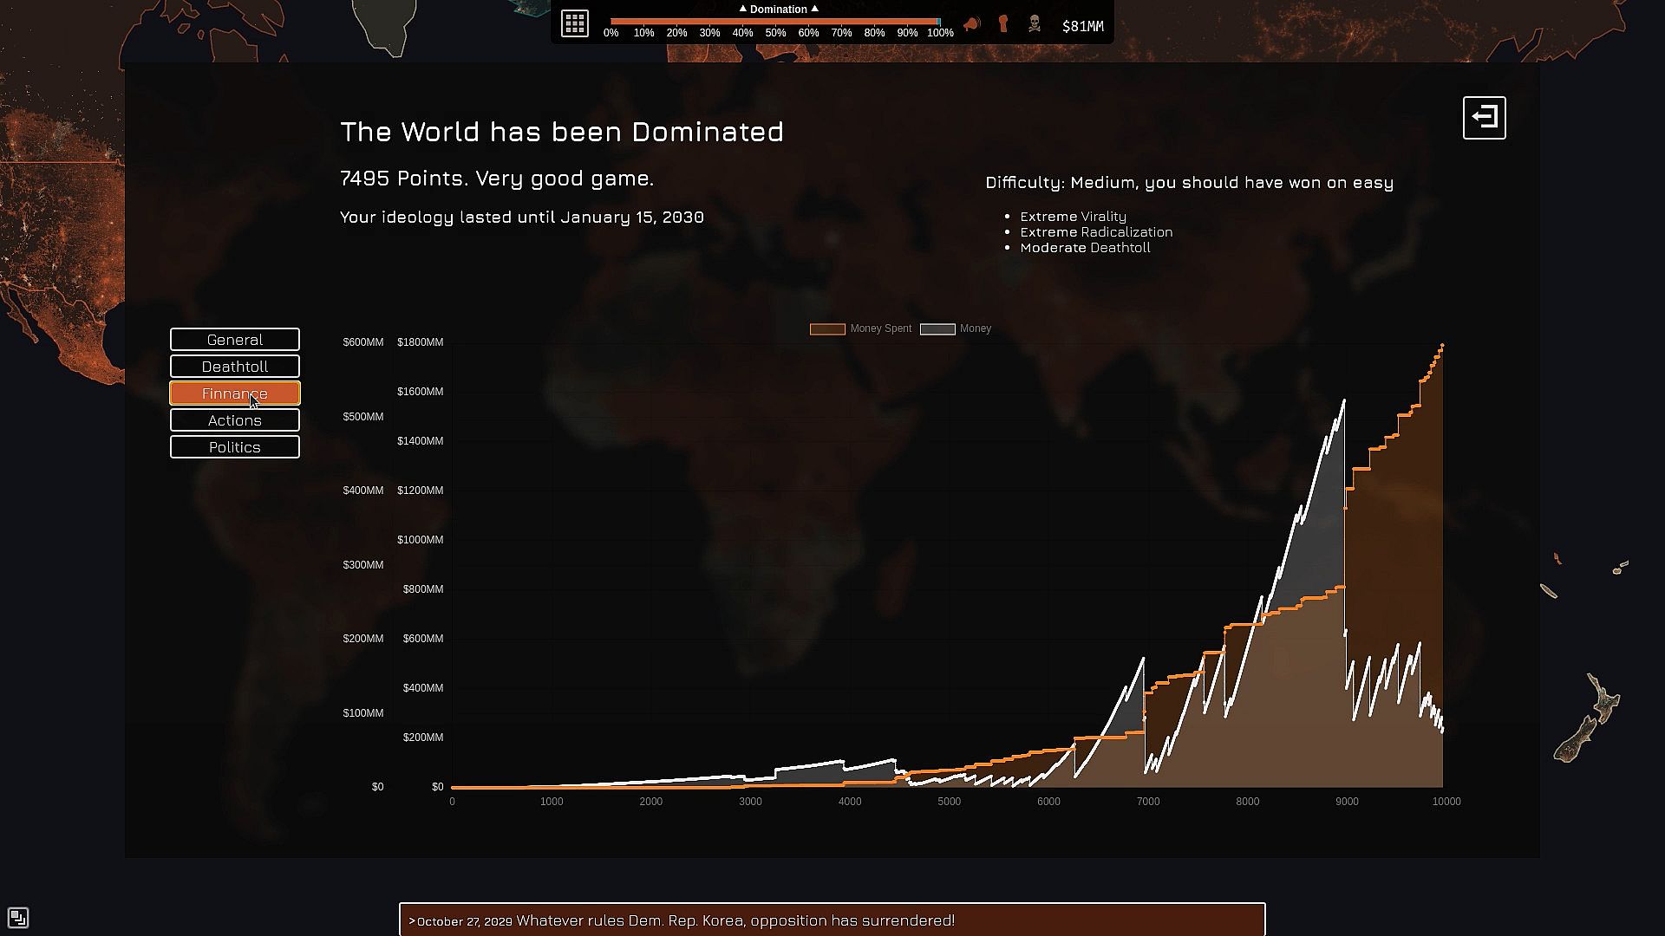Click the Domination title label
Viewport: 1665px width, 936px height.
coord(778,10)
